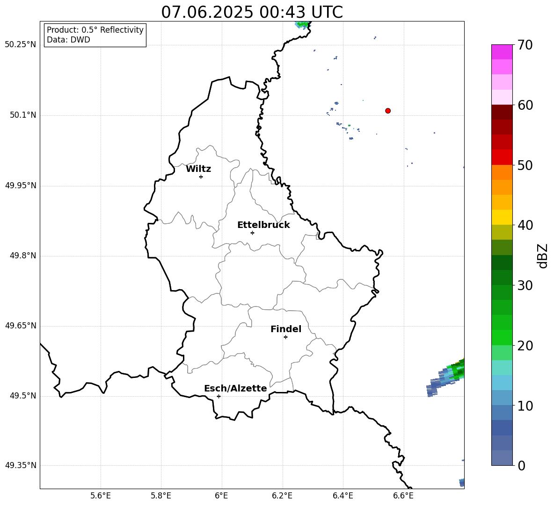Screen dimensions: 554x505
Task: Click the magenta 70 dBZ colorbar swatch
Action: pyautogui.click(x=502, y=52)
